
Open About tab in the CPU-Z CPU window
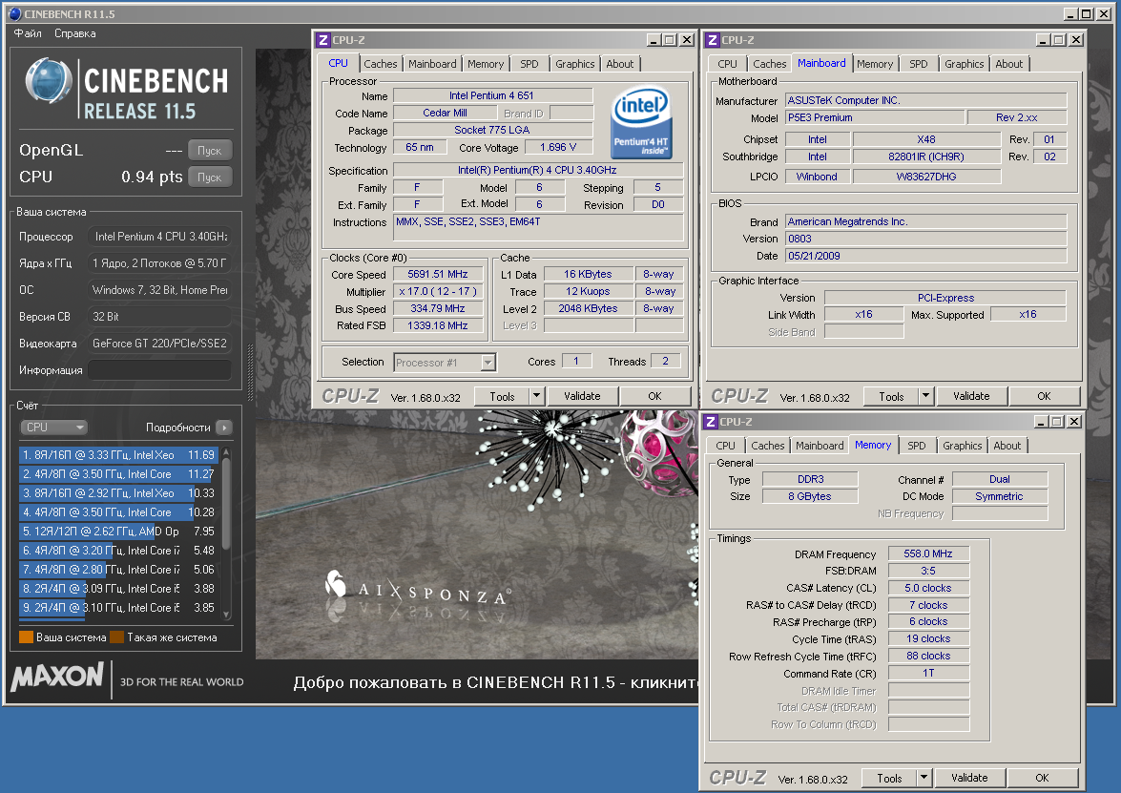coord(620,64)
